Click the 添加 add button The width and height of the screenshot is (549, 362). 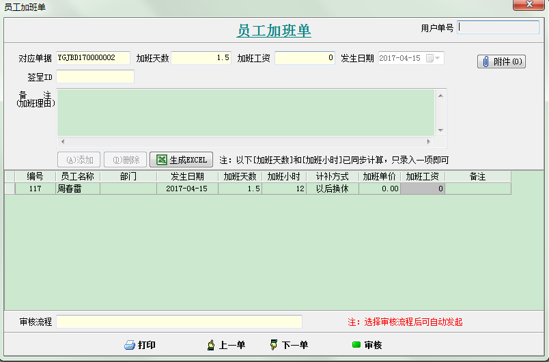tap(79, 160)
